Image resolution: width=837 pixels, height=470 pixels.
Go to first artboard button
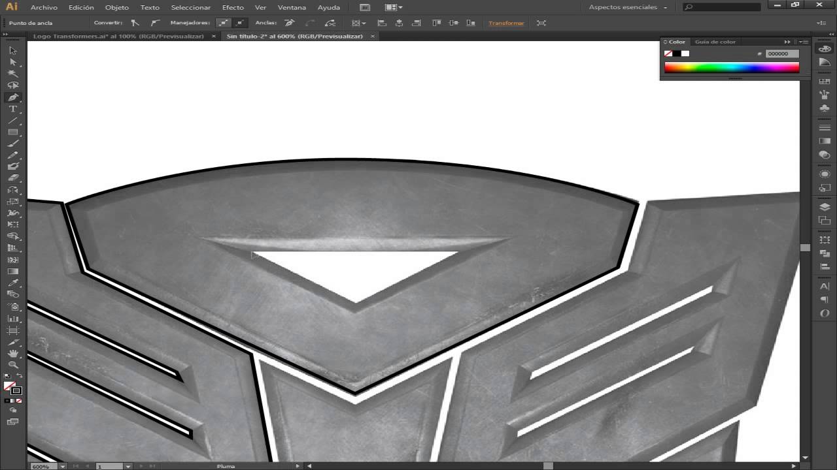pyautogui.click(x=75, y=466)
